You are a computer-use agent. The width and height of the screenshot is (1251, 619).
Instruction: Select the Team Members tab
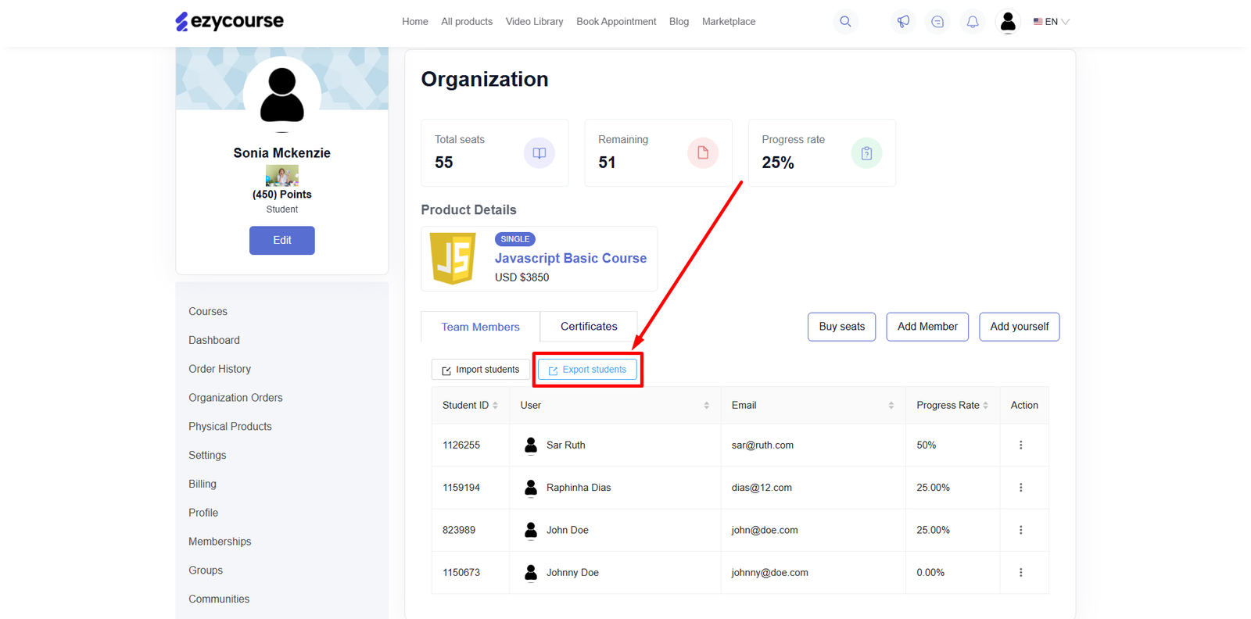tap(480, 327)
